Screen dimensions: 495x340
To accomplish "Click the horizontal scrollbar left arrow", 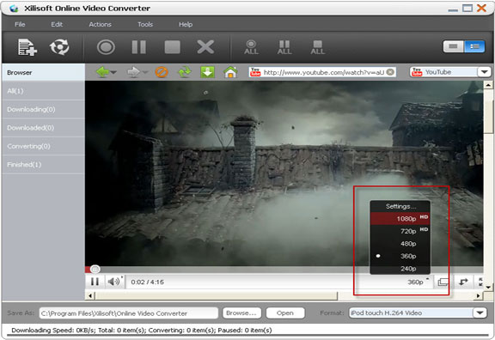I will point(90,295).
